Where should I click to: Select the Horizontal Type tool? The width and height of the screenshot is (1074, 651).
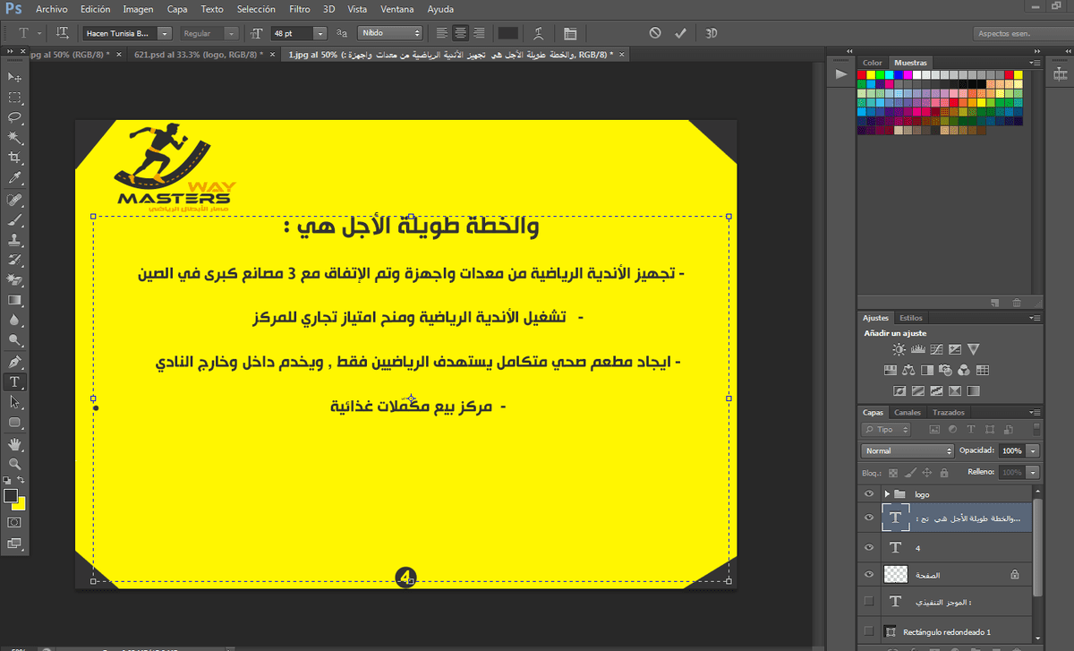pyautogui.click(x=14, y=382)
